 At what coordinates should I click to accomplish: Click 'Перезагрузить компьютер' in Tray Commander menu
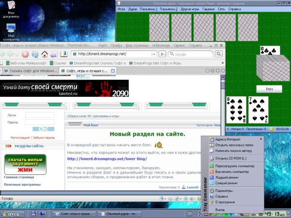click(x=234, y=166)
